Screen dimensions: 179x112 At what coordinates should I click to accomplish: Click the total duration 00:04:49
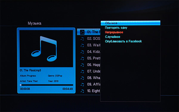(x=68, y=89)
